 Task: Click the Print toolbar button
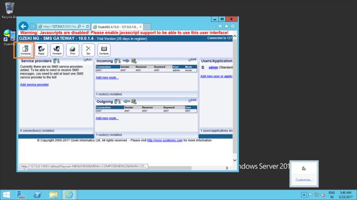(72, 50)
